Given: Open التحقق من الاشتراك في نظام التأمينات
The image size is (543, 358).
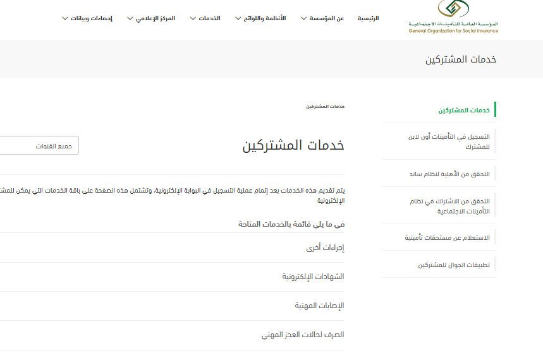Looking at the screenshot, I should coord(450,206).
